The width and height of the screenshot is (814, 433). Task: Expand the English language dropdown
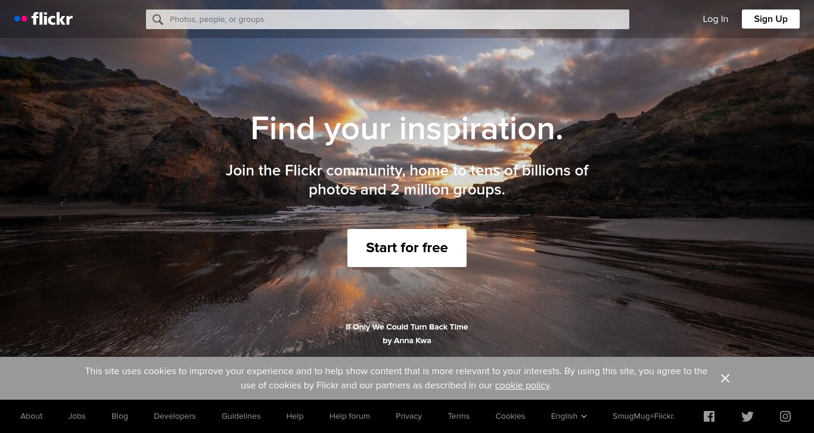click(569, 416)
